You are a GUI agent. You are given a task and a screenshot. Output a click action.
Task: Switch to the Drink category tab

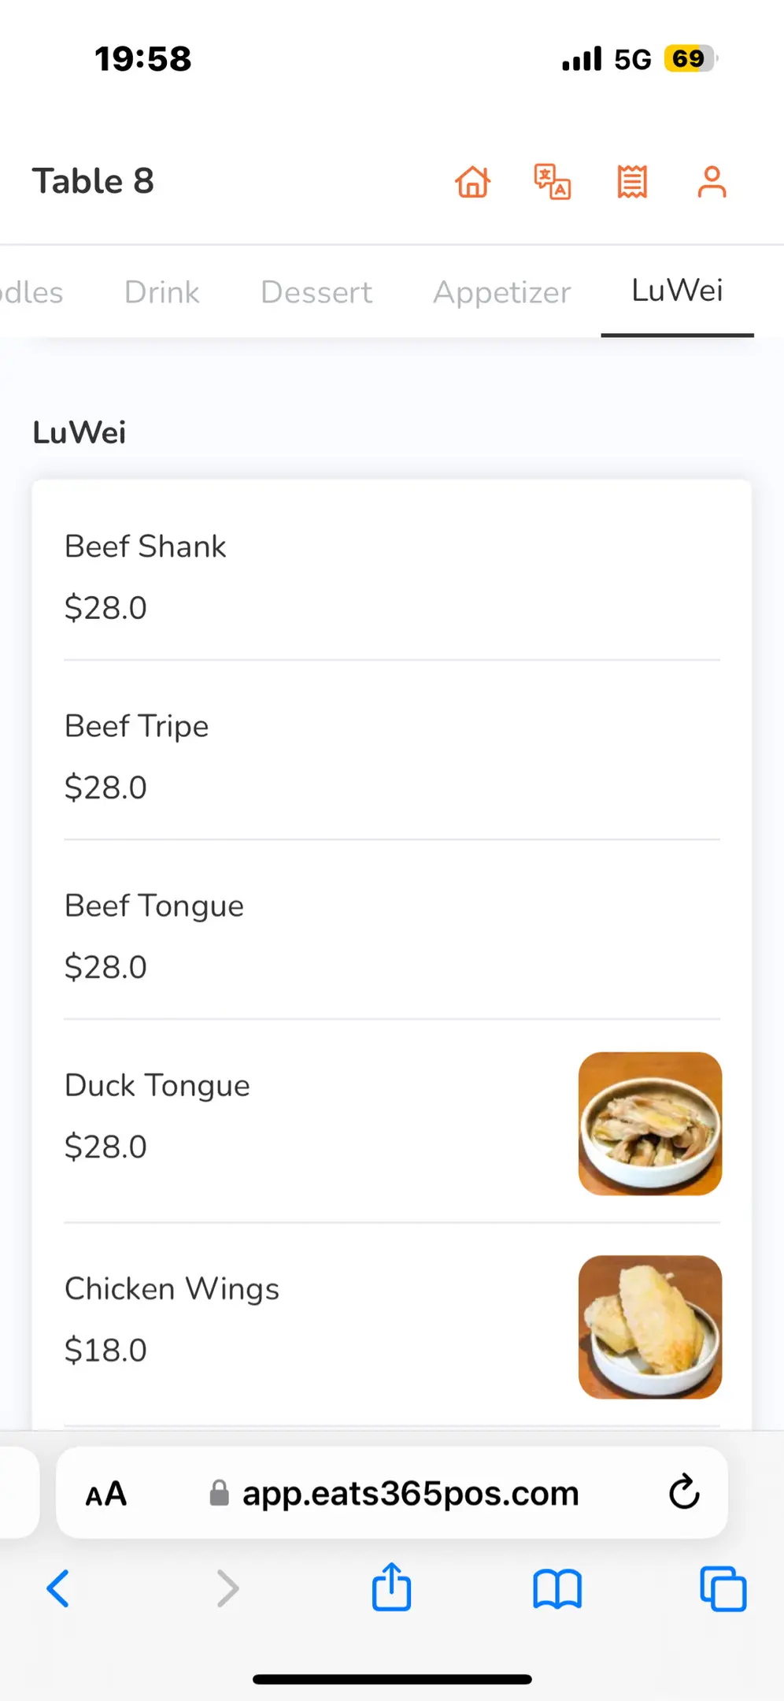161,292
